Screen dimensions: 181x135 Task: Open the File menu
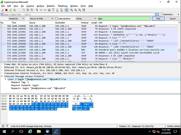pos(3,6)
